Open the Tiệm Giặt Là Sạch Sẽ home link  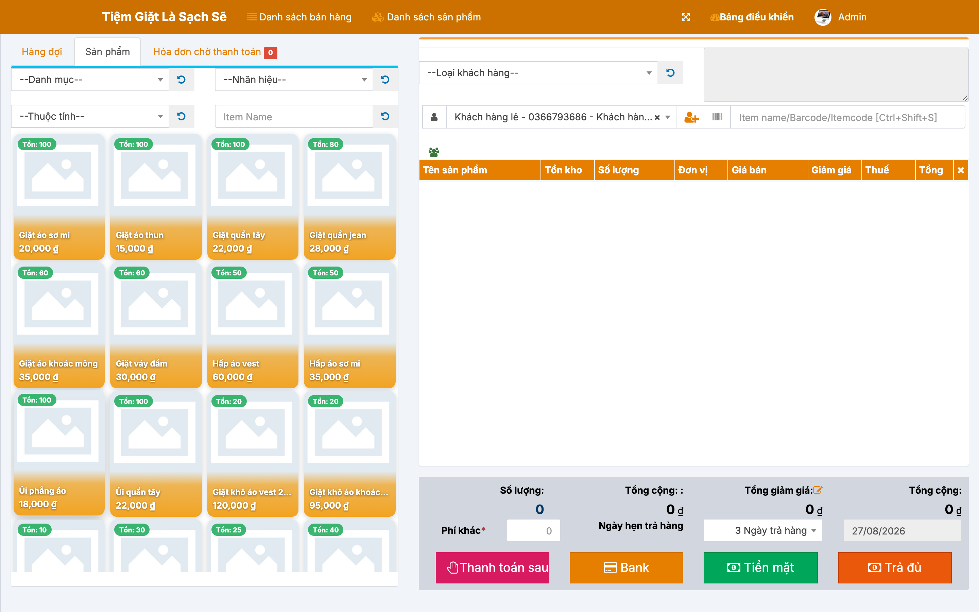(164, 17)
